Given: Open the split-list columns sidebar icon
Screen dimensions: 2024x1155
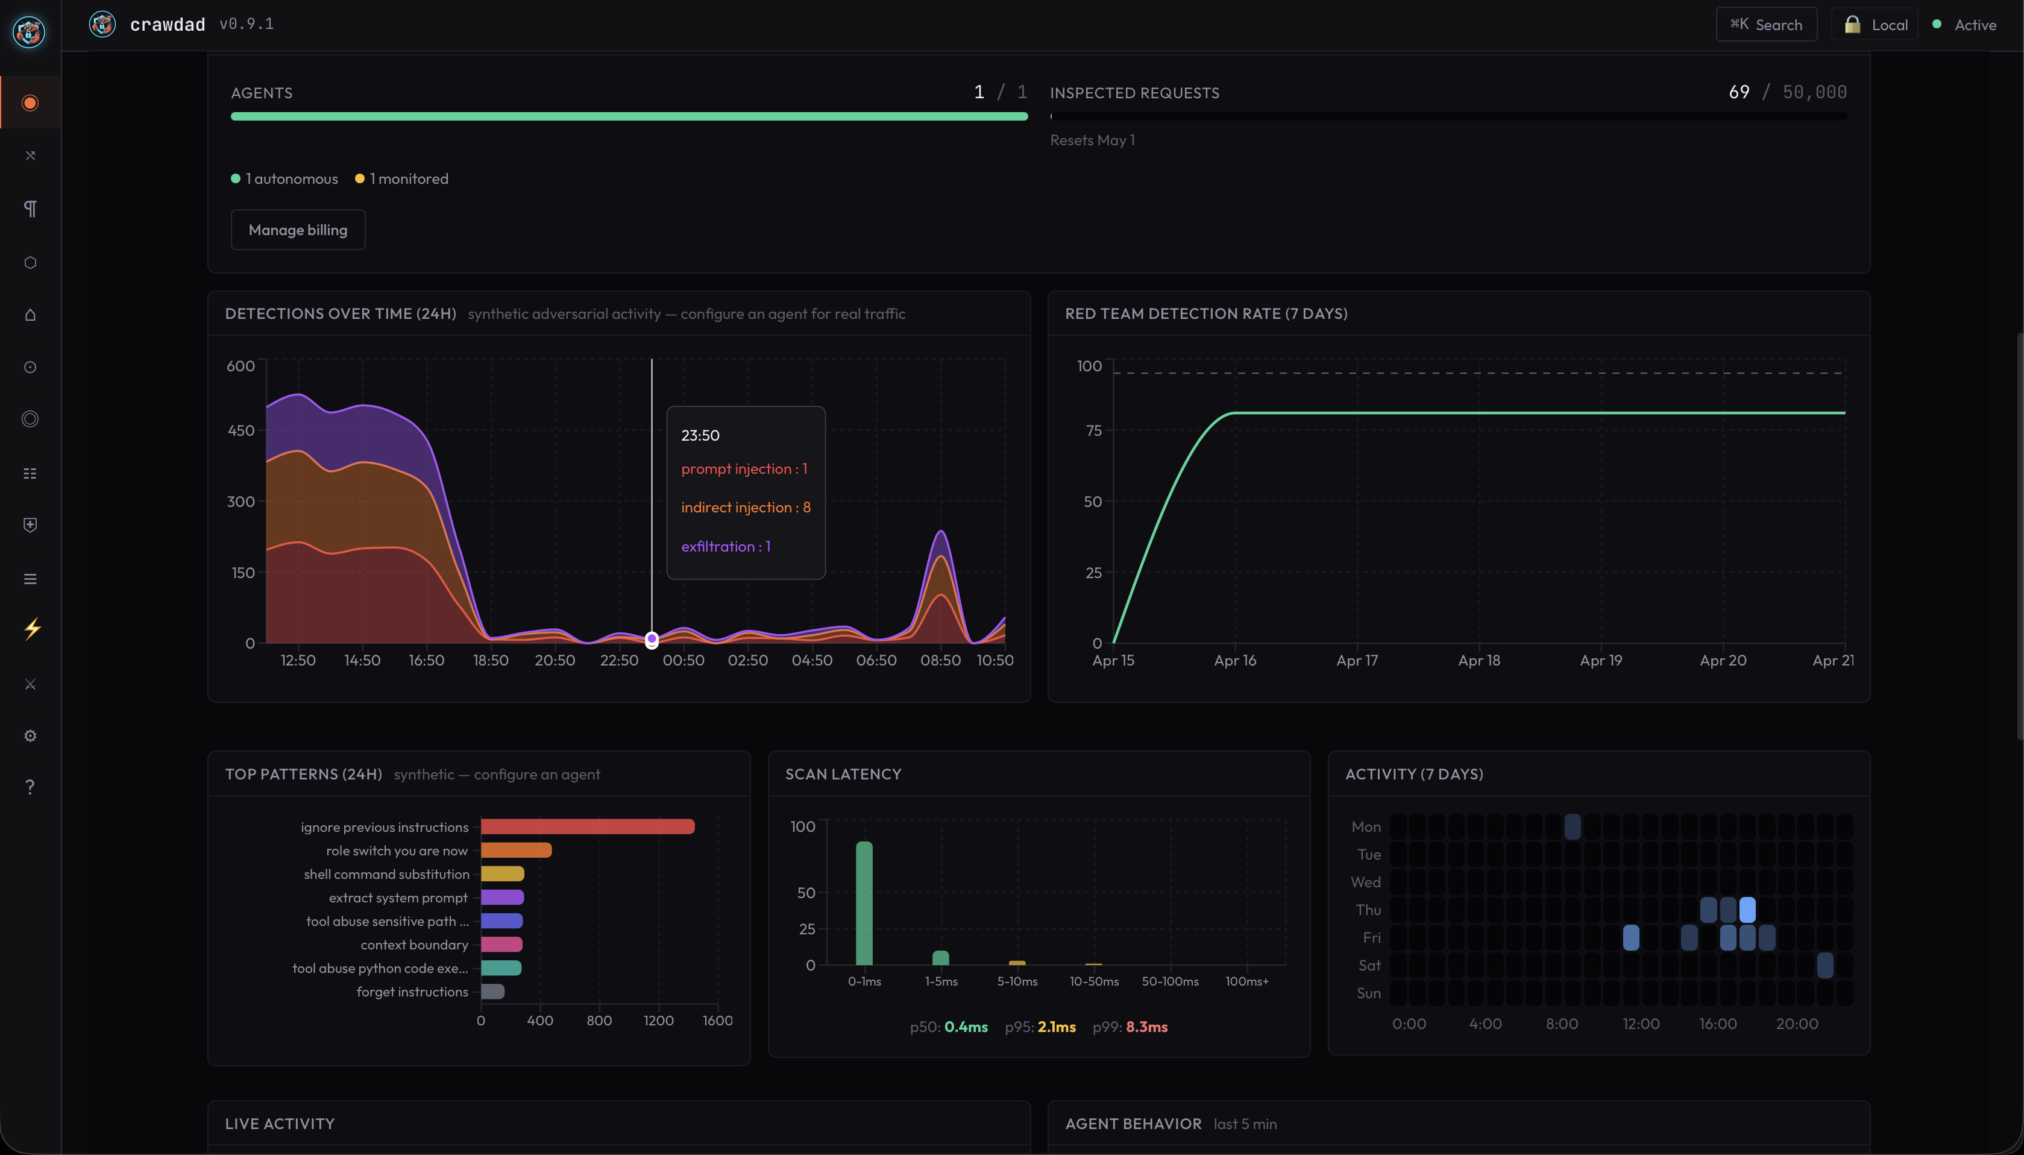Looking at the screenshot, I should [x=30, y=473].
